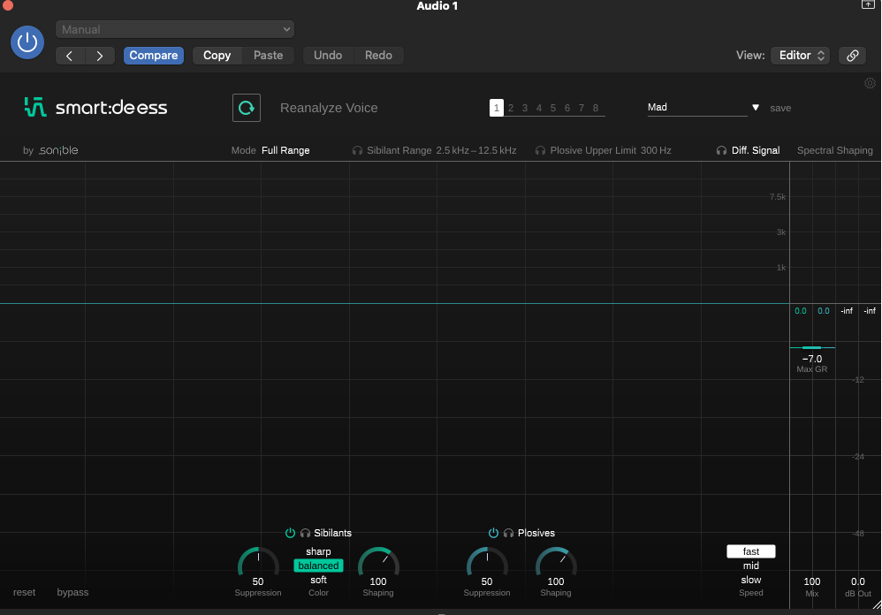Click the window expand icon top right
882x615 pixels.
(x=868, y=4)
